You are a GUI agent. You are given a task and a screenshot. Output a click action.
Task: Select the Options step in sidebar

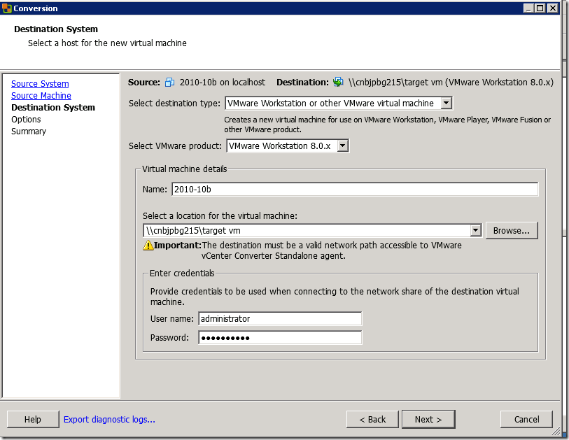point(26,120)
